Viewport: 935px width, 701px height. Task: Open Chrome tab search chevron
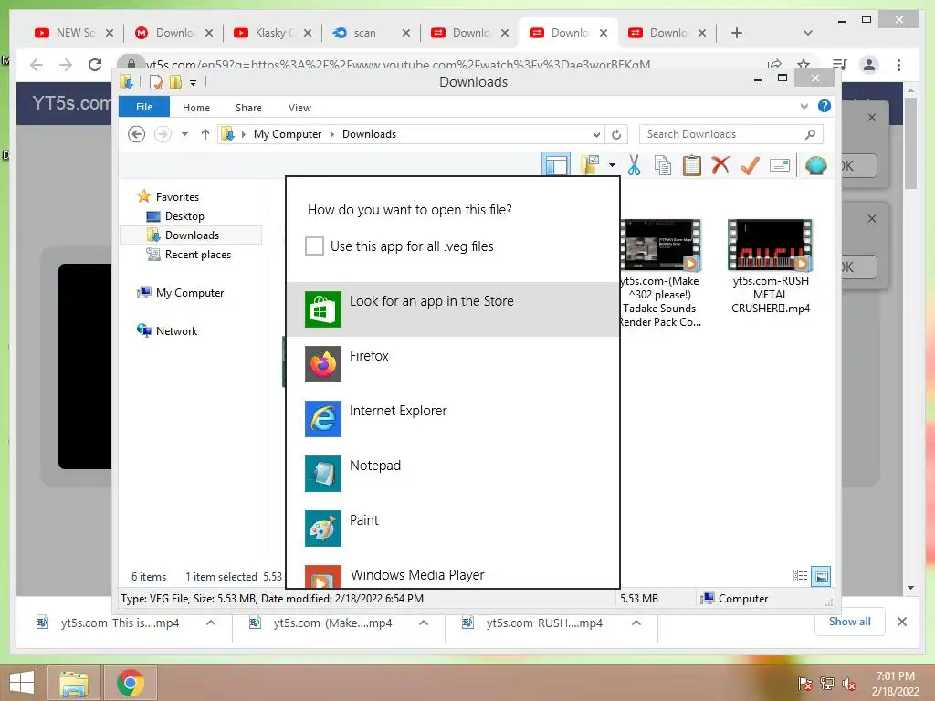point(808,33)
